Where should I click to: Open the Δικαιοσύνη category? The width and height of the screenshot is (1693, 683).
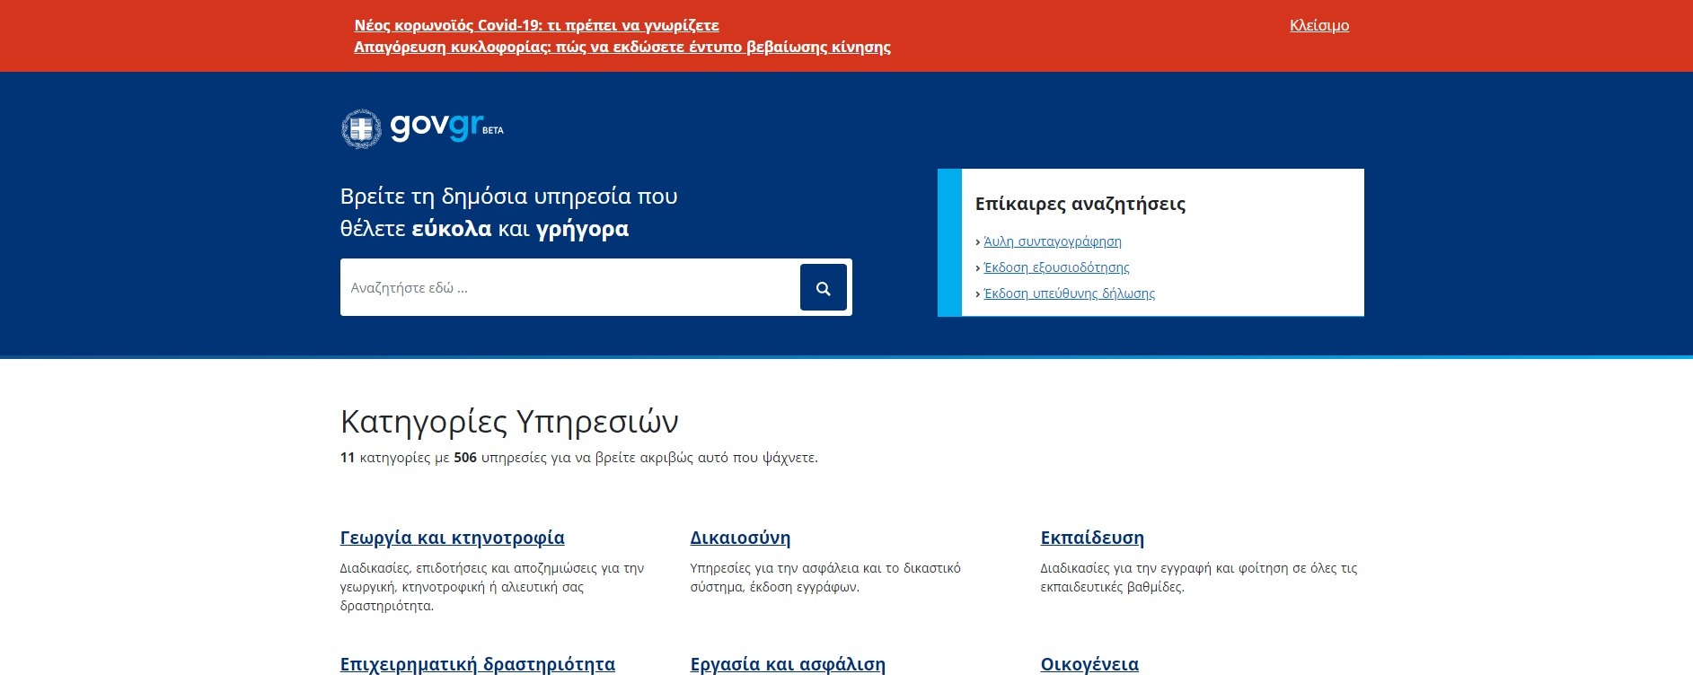pos(740,538)
